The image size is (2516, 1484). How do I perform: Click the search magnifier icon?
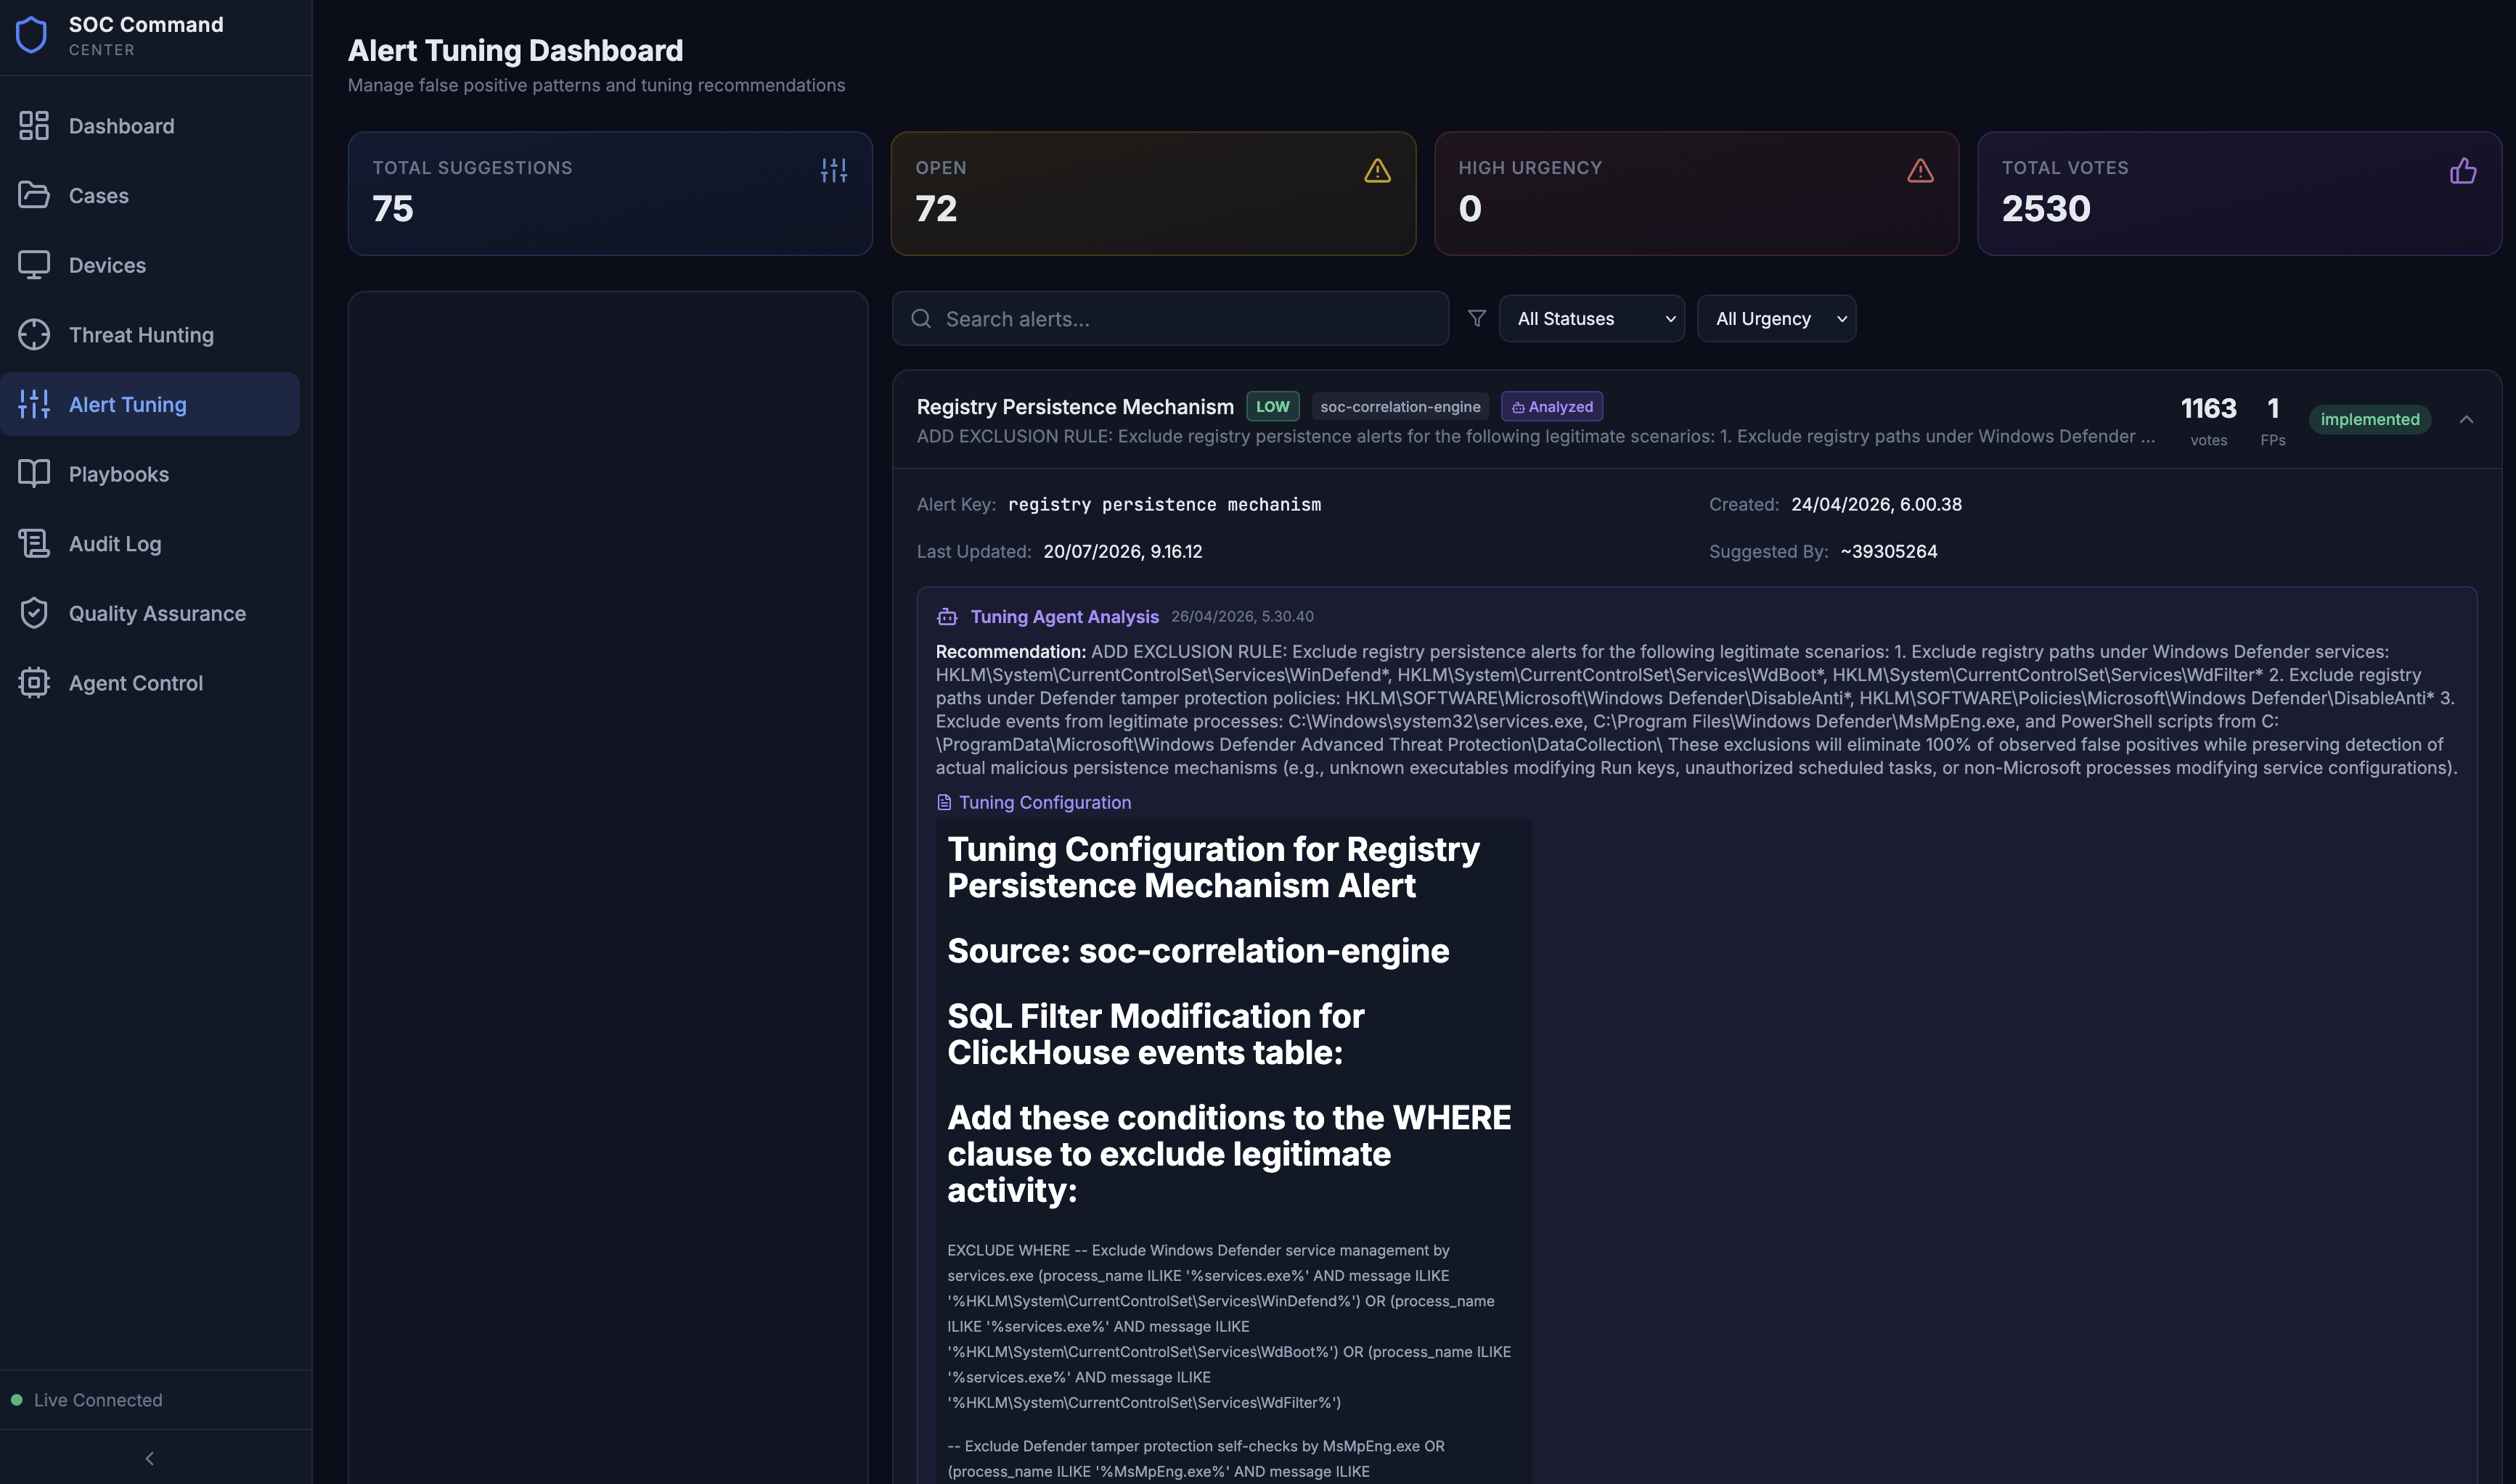[920, 319]
